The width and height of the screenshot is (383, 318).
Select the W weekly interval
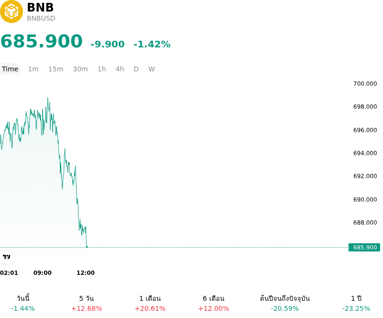(151, 69)
